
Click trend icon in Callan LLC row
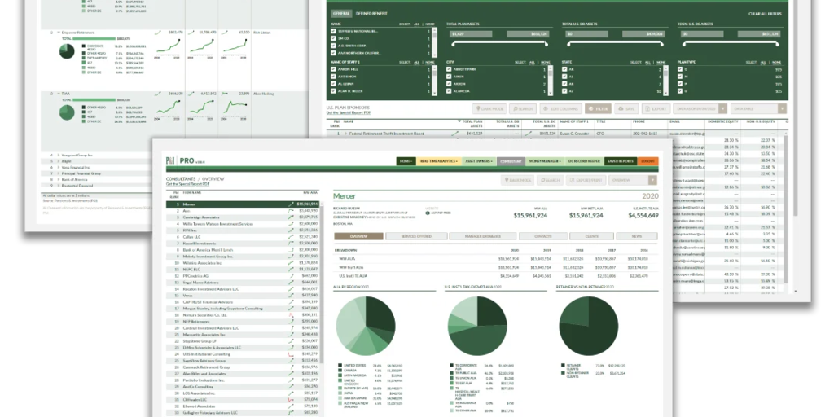point(291,237)
